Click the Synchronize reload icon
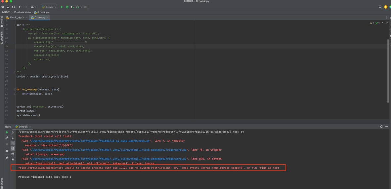Screen dimensions: 391x189 click(13, 7)
